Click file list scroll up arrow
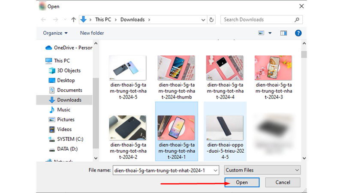 point(304,43)
